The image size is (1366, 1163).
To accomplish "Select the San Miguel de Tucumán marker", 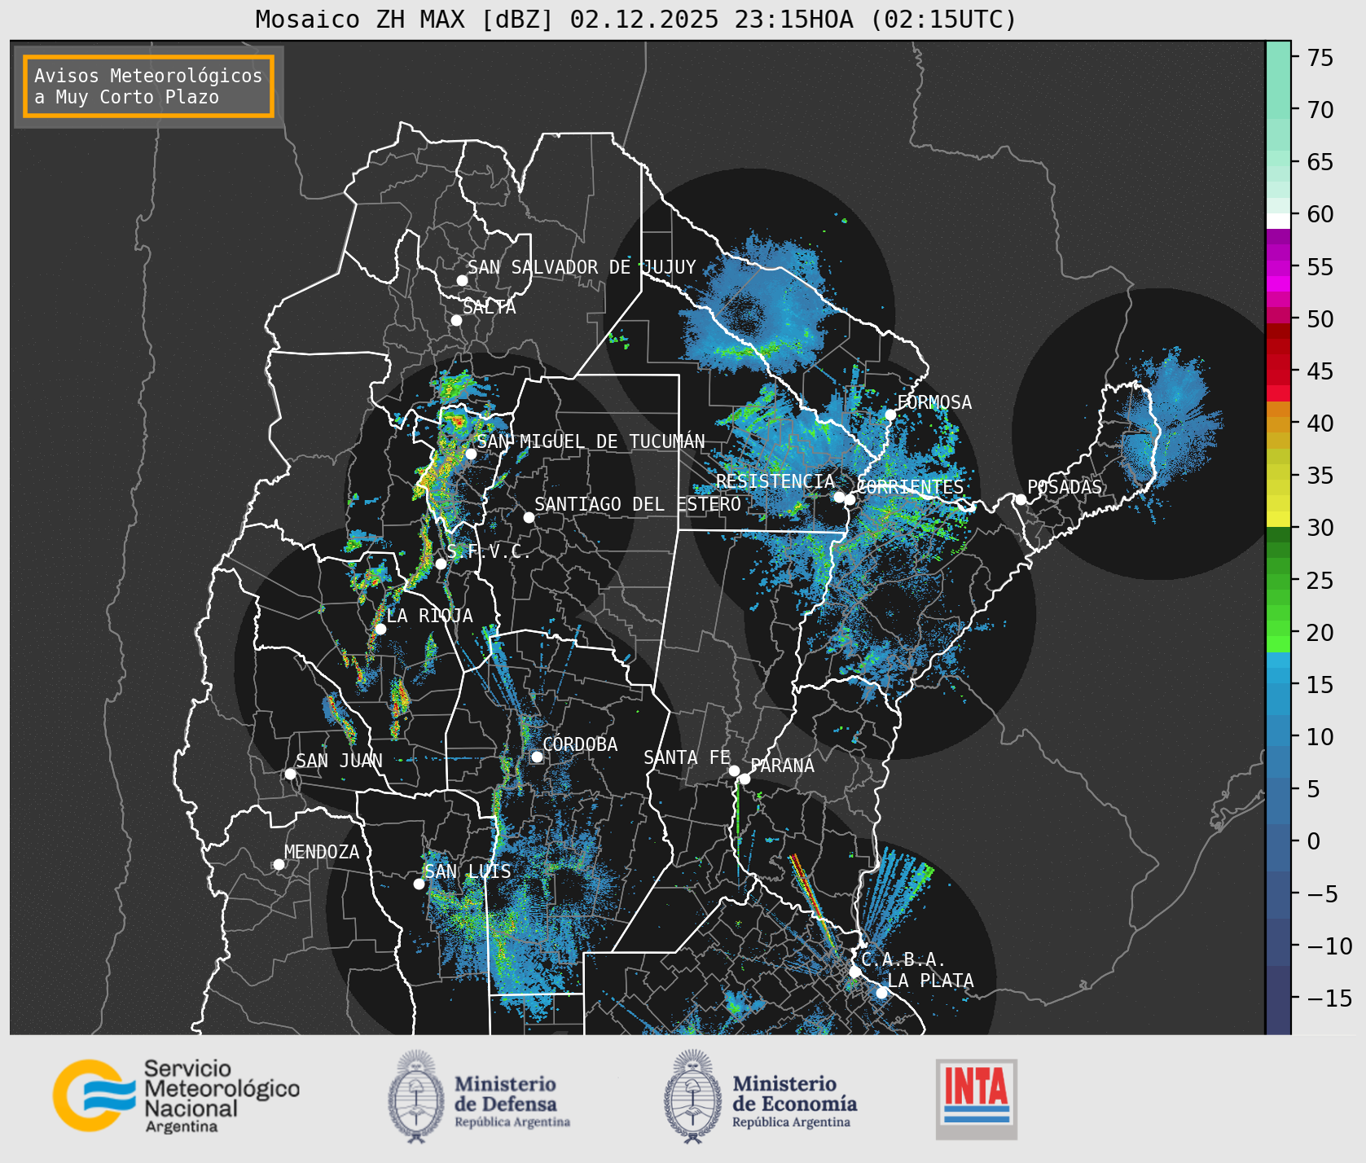I will click(471, 454).
